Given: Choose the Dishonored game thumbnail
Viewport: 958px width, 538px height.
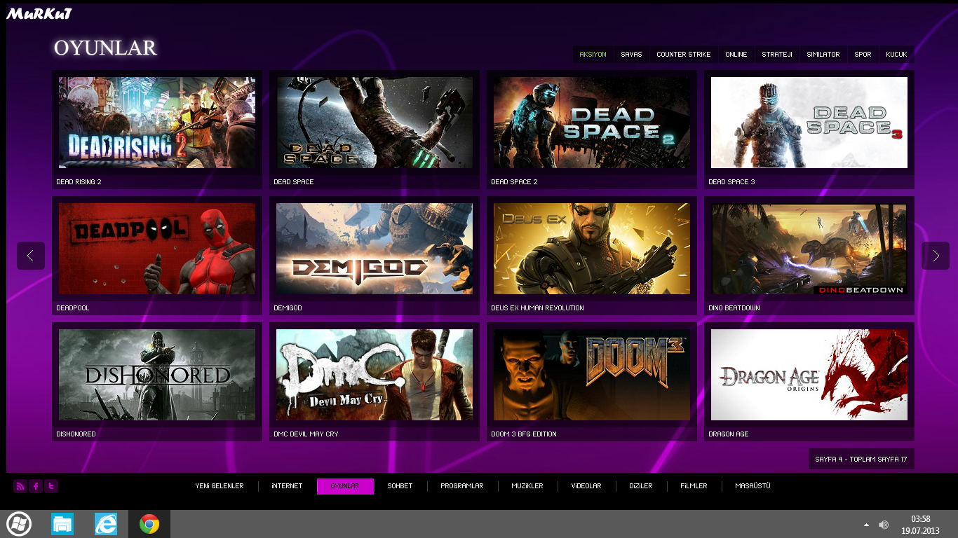Looking at the screenshot, I should (x=157, y=375).
